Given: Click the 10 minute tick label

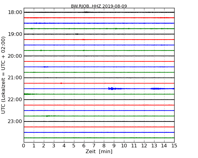Looking at the screenshot, I should (124, 146).
